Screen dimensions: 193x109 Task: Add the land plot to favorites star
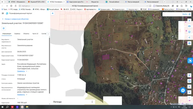(4, 28)
